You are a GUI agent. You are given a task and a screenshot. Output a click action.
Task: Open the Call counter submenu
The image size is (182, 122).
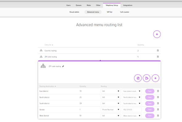pyautogui.click(x=125, y=12)
